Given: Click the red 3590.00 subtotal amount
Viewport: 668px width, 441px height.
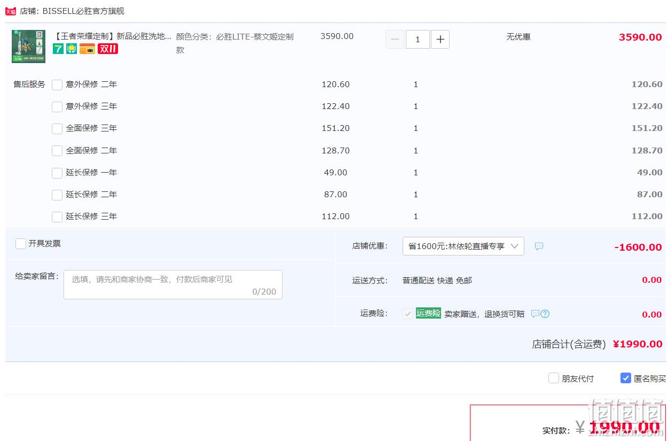Looking at the screenshot, I should click(x=640, y=37).
